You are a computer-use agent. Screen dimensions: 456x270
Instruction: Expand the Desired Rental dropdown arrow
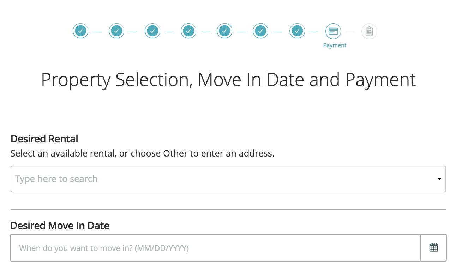click(439, 179)
